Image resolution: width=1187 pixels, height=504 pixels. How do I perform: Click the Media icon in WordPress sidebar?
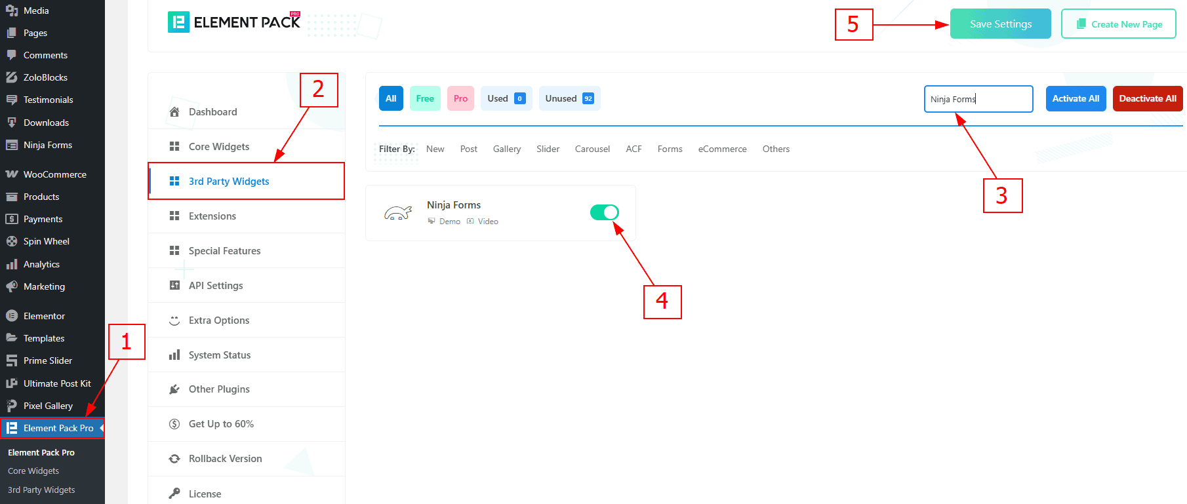tap(12, 10)
